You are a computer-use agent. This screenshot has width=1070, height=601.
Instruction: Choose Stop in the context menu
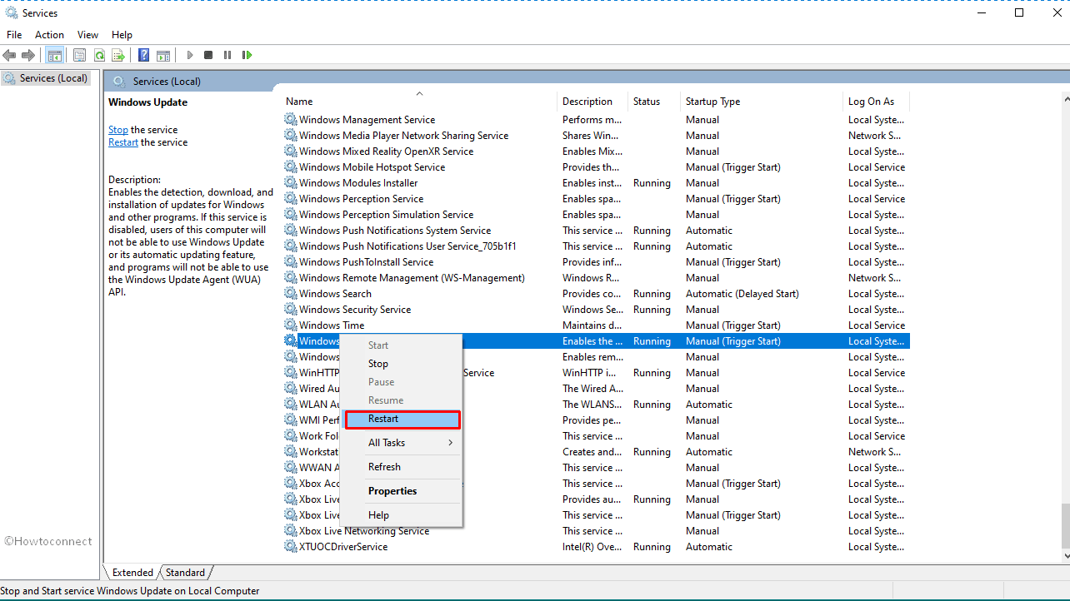pyautogui.click(x=401, y=363)
